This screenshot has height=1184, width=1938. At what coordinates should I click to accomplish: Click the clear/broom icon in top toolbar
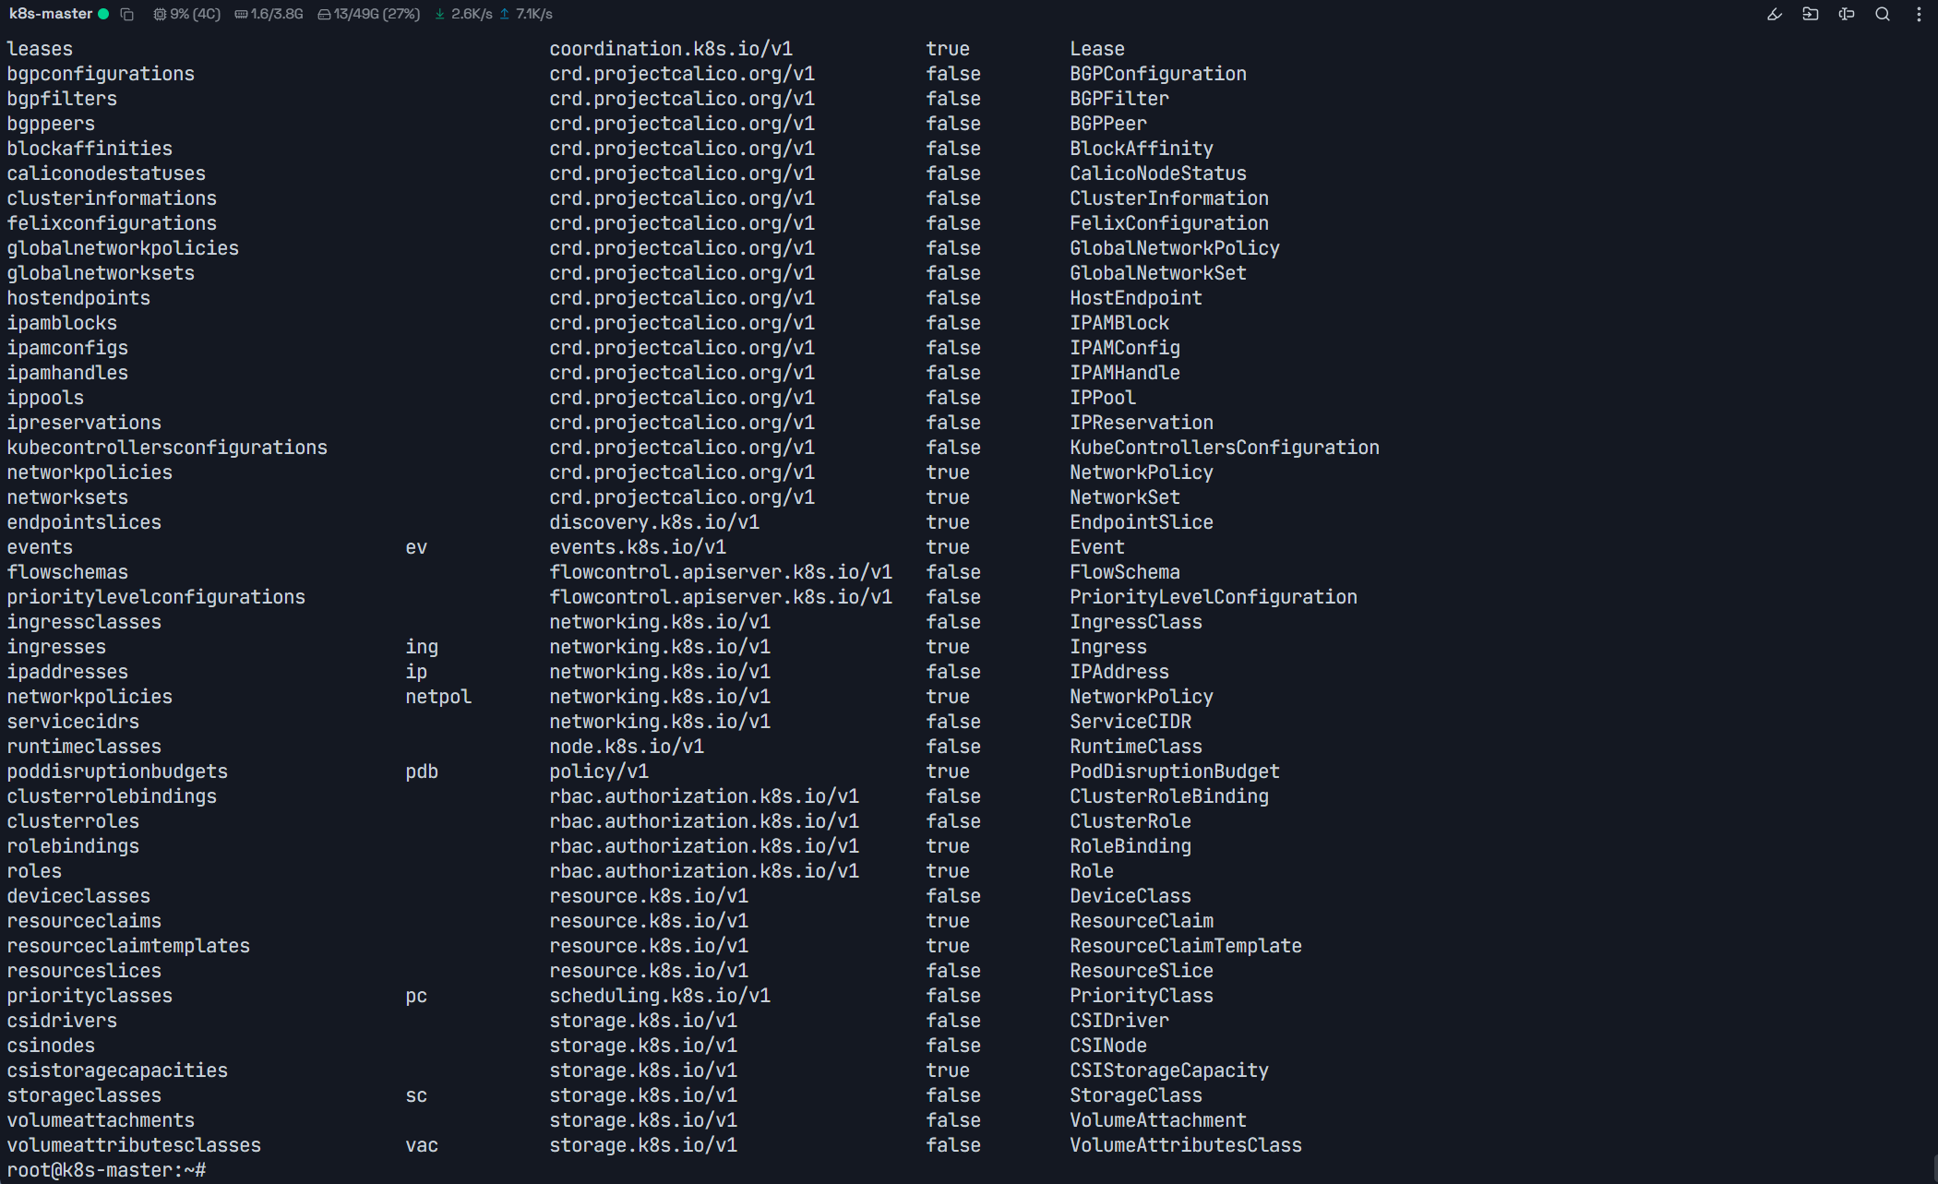coord(1774,14)
